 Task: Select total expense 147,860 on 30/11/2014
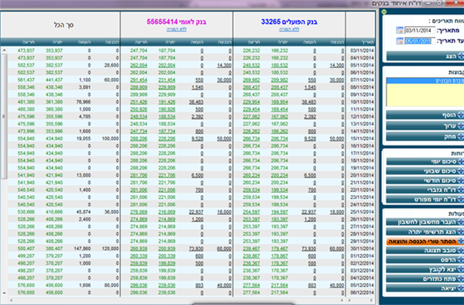point(82,248)
